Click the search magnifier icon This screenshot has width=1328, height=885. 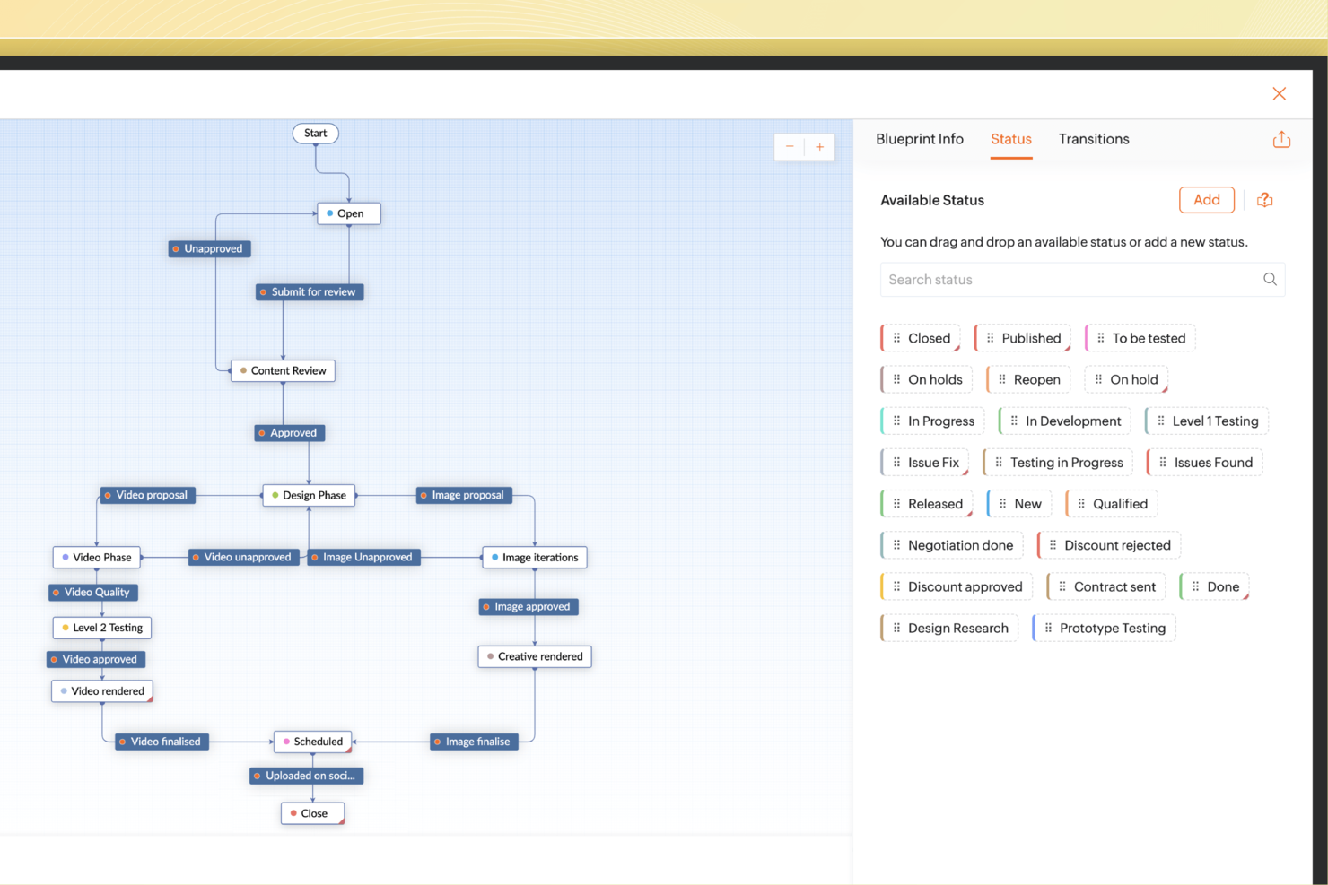click(1270, 280)
